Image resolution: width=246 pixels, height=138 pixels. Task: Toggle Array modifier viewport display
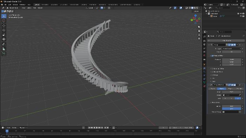pos(232,45)
